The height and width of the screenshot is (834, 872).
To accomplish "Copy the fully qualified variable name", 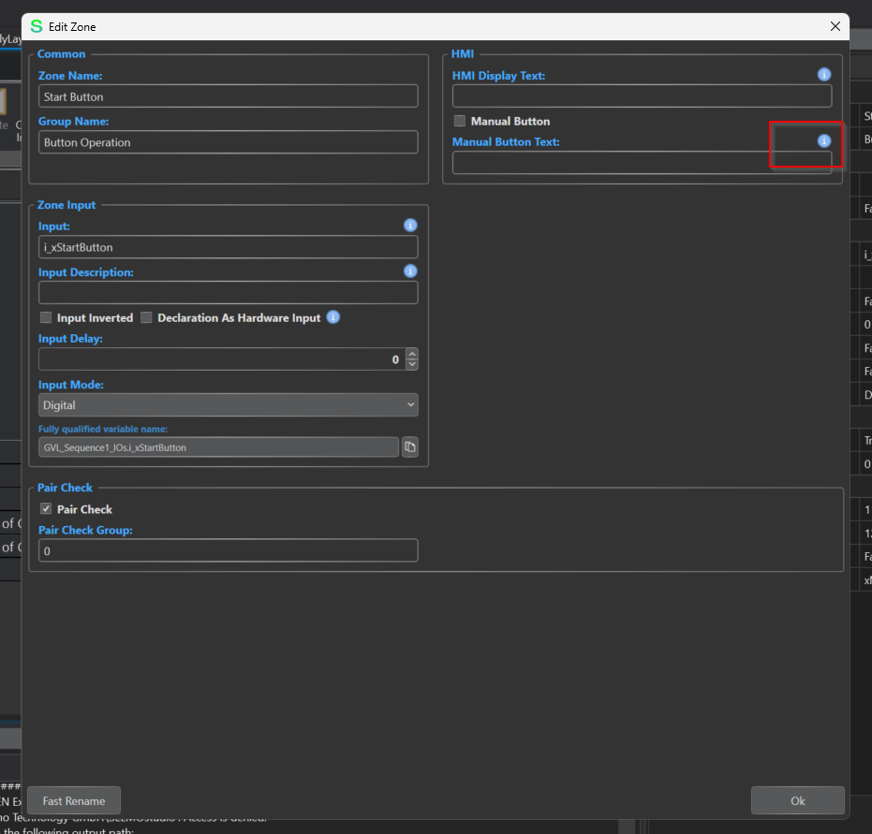I will click(x=410, y=446).
